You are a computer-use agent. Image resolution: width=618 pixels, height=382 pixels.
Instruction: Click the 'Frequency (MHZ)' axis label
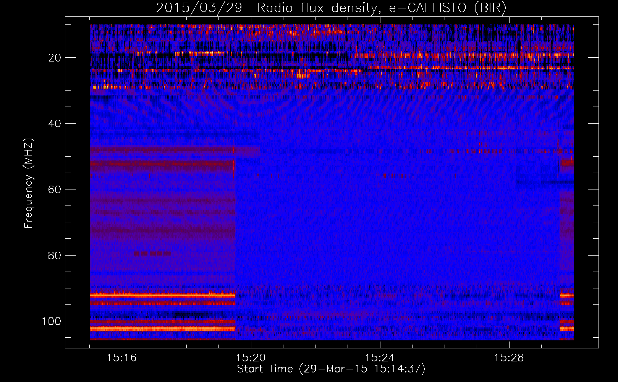click(29, 183)
